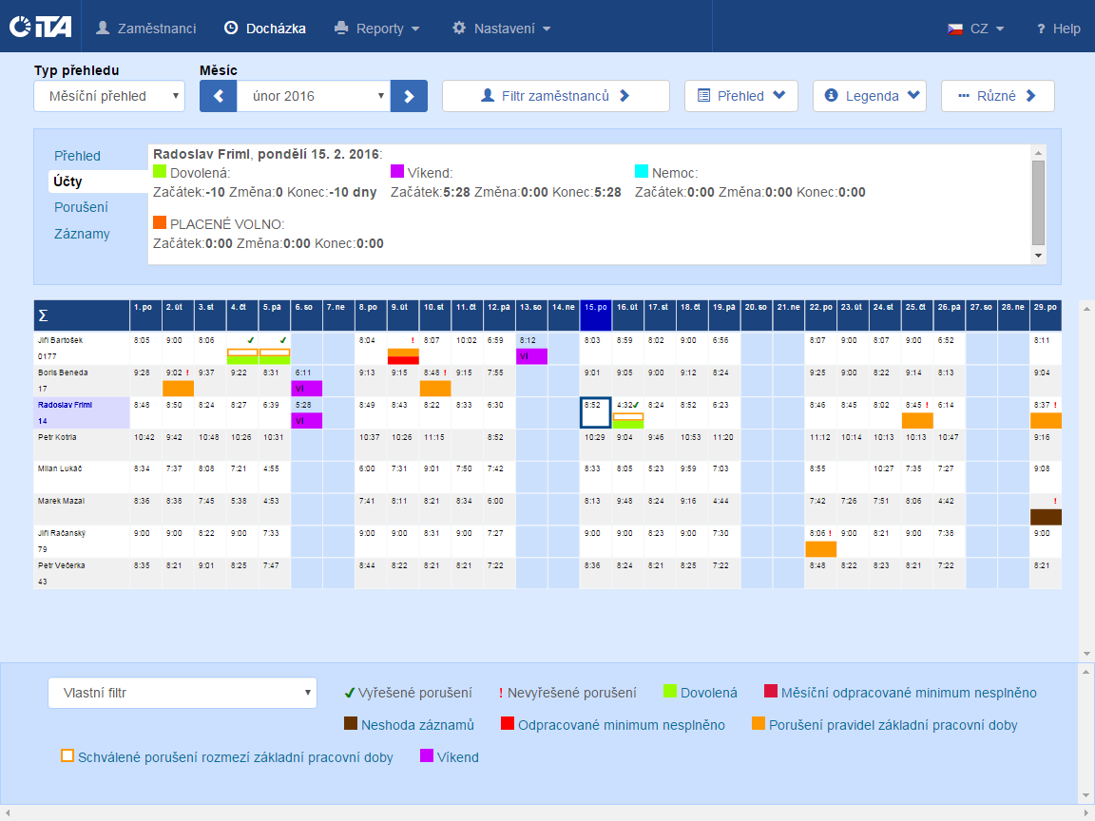Click the CiTA logo icon
Screen dimensions: 1095x821
tap(39, 28)
